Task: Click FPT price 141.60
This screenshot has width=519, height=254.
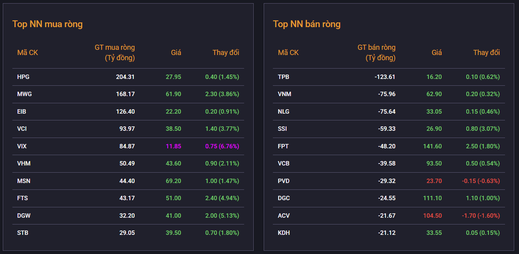Action: click(x=432, y=146)
